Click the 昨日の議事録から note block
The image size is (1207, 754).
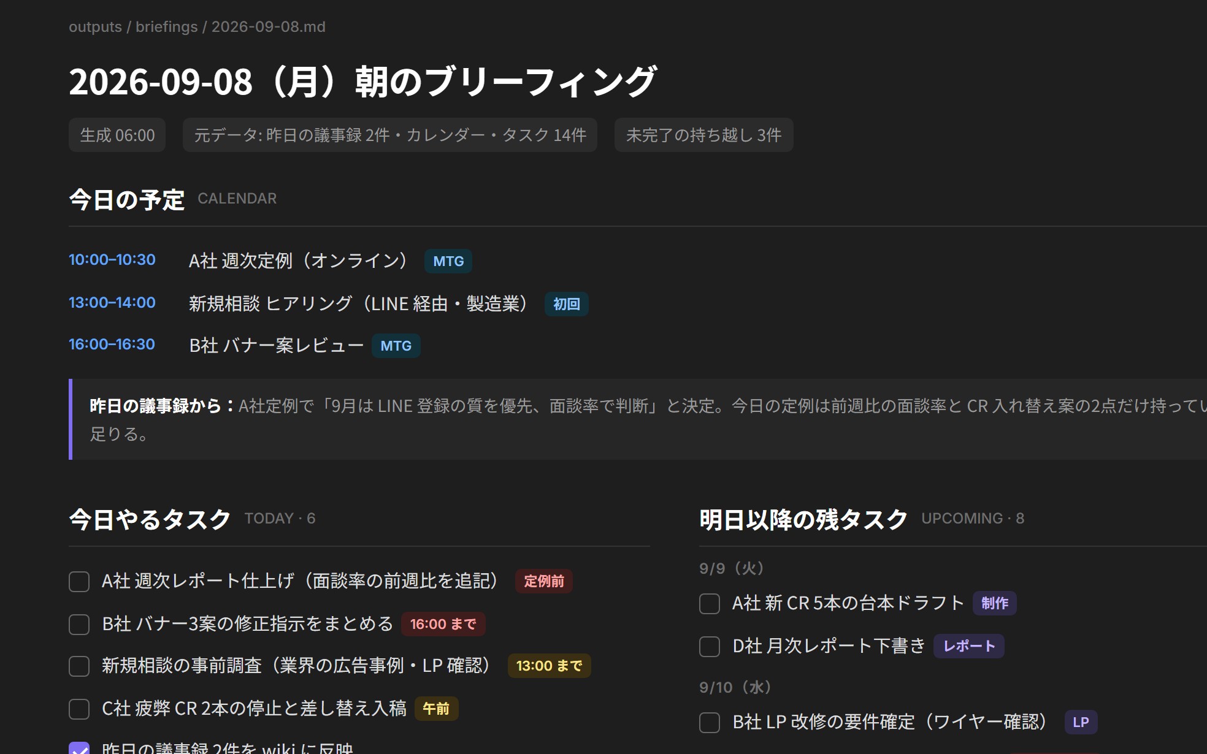(638, 419)
